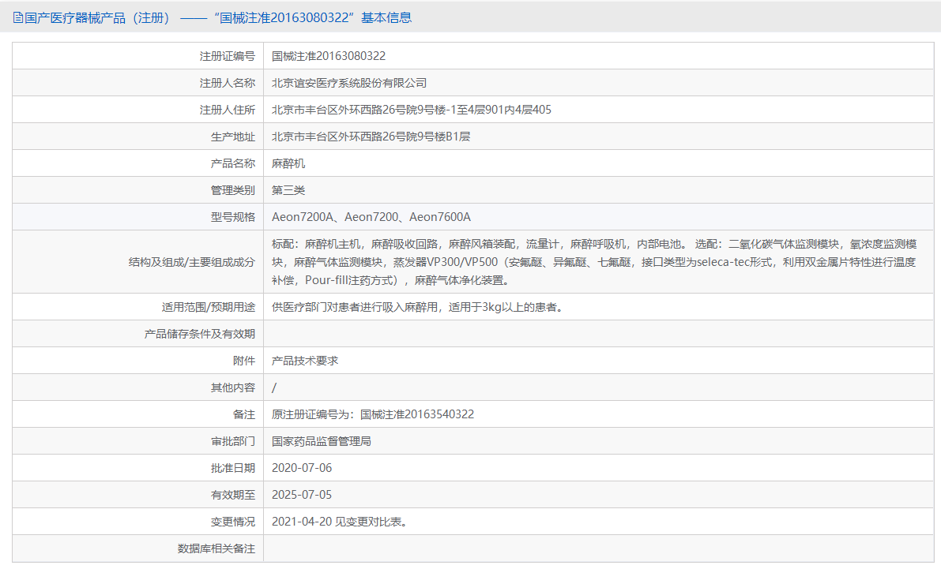Click the 有效期至 label
This screenshot has width=941, height=569.
click(x=233, y=495)
